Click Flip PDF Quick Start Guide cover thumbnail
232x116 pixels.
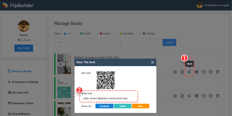(x=64, y=88)
